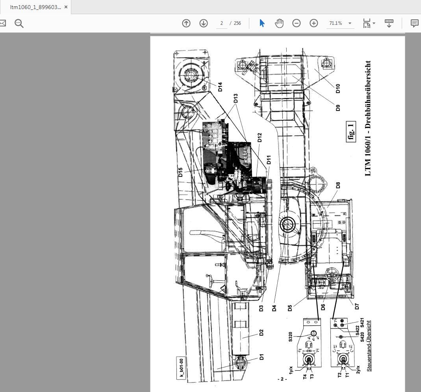The image size is (421, 392).
Task: Open the comment speech bubble tool
Action: pyautogui.click(x=415, y=23)
